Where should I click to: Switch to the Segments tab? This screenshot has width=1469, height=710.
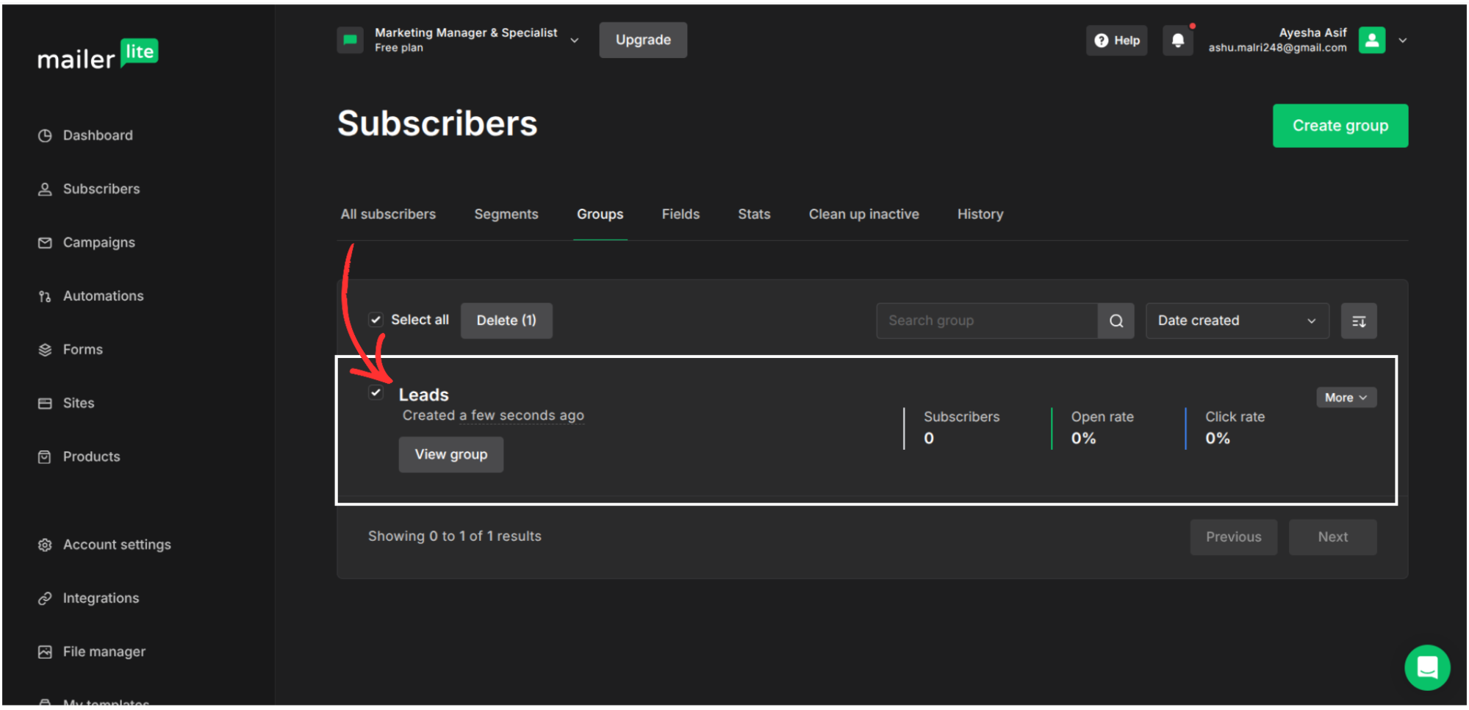coord(506,214)
